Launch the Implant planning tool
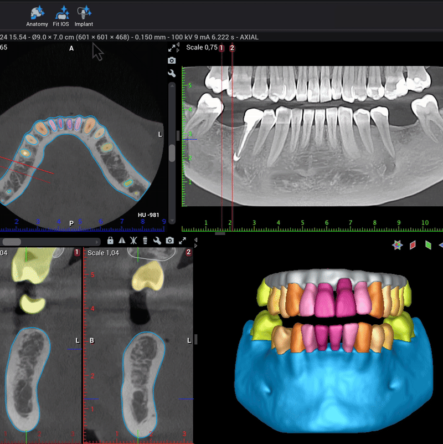 point(84,16)
